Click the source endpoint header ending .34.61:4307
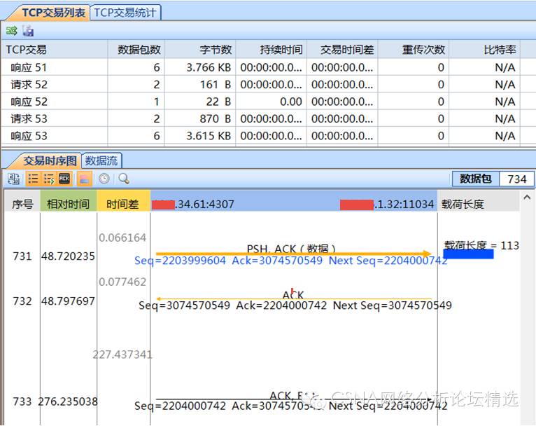 [x=193, y=205]
